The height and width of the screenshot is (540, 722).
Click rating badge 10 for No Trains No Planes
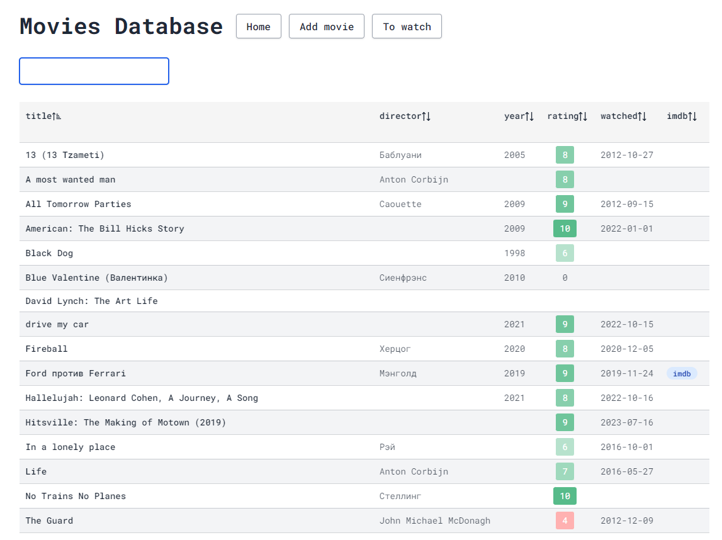pos(565,497)
